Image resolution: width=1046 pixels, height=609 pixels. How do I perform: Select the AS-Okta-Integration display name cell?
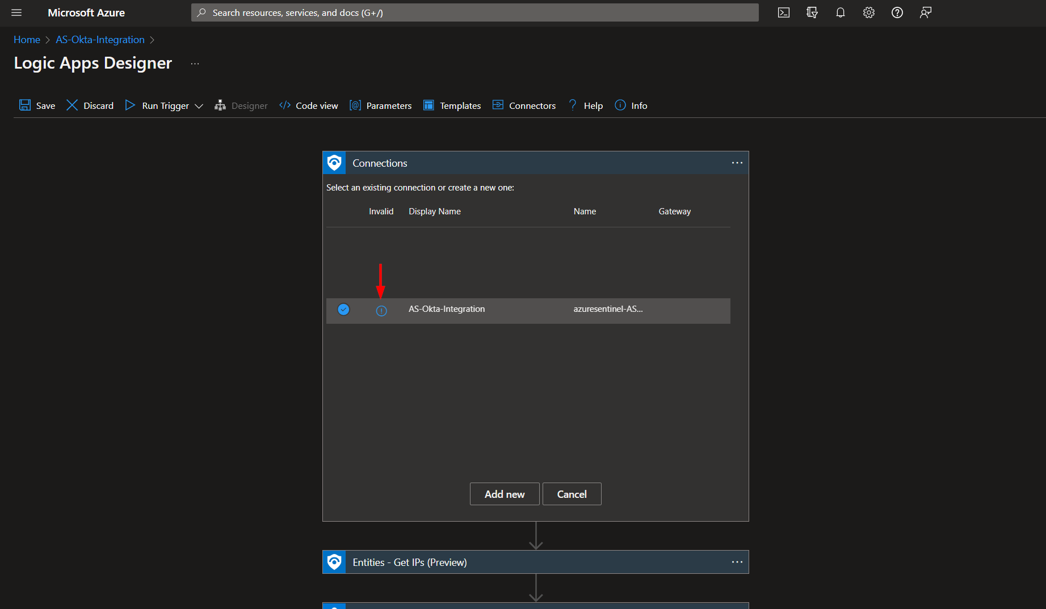pyautogui.click(x=447, y=309)
